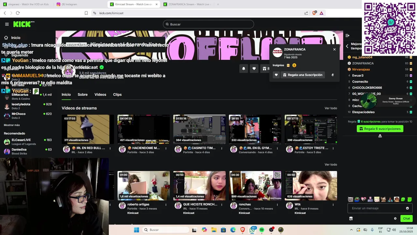Close the ZONAFRANCA user card
This screenshot has width=417, height=235.
coord(334,49)
